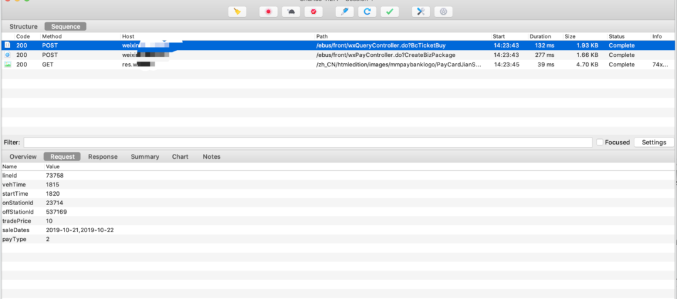
Task: Sort by the Size column header
Action: pos(570,37)
